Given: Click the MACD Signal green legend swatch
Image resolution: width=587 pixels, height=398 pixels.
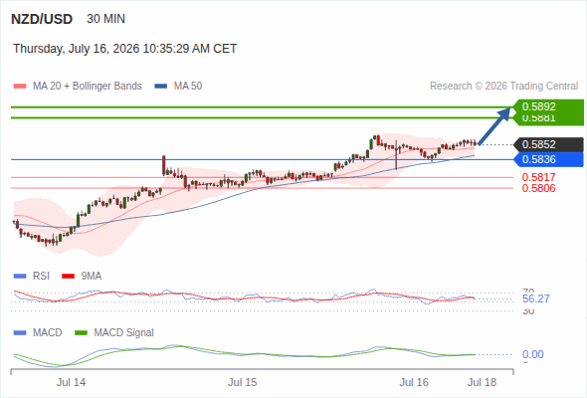Looking at the screenshot, I should click(x=81, y=332).
